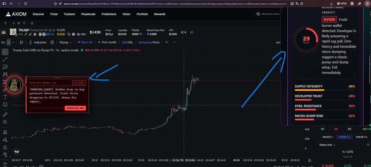371x167 pixels.
Task: Focus the Search by token field
Action: [x=267, y=14]
